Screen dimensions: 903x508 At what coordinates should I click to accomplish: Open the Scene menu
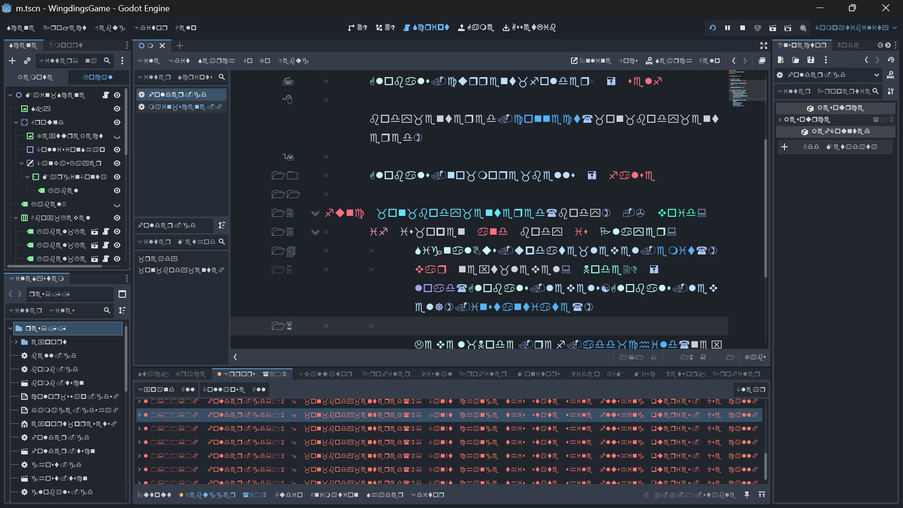(21, 28)
